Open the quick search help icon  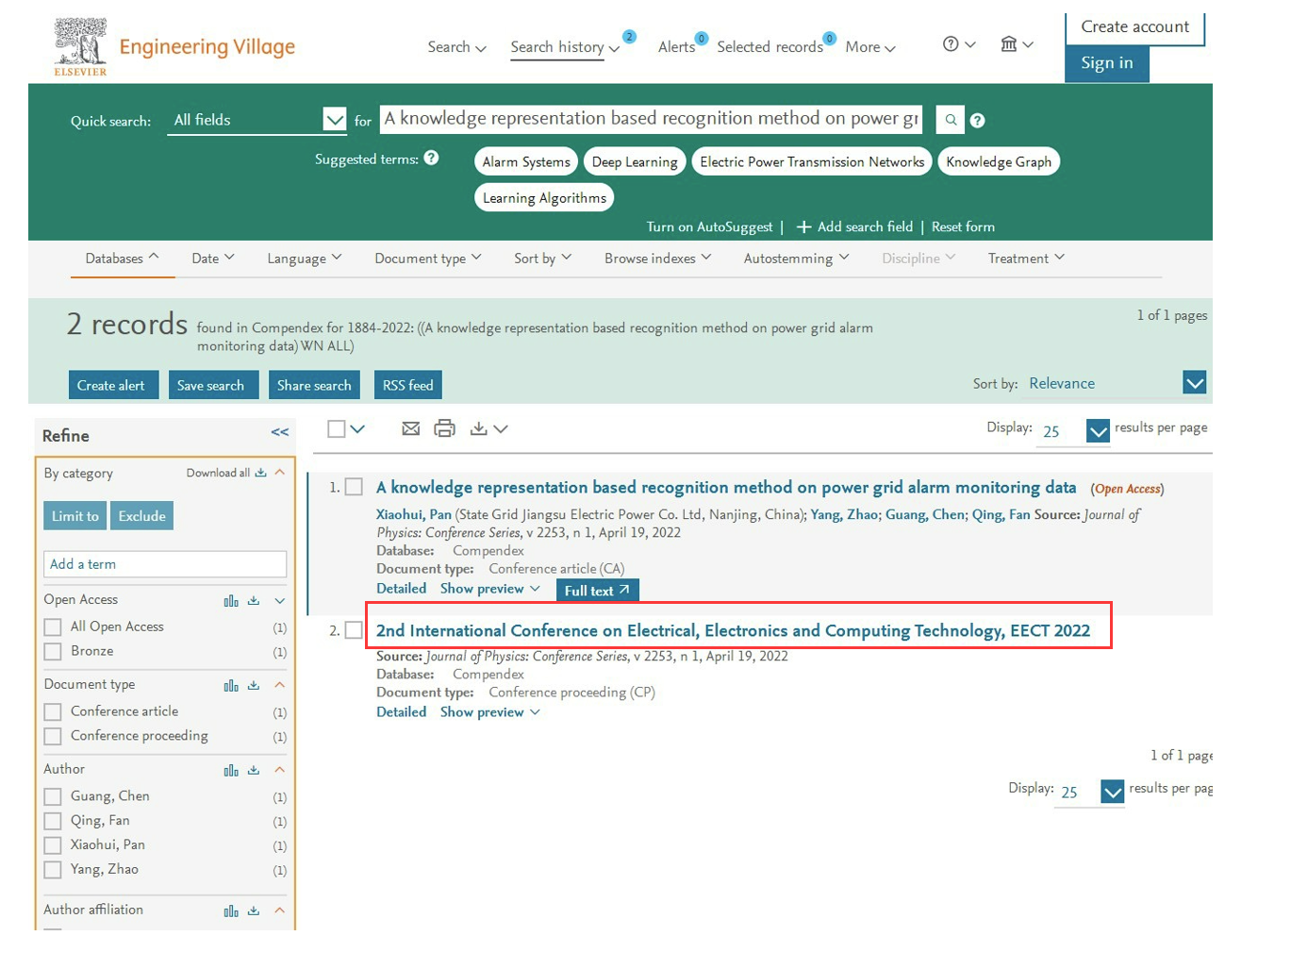pos(978,121)
